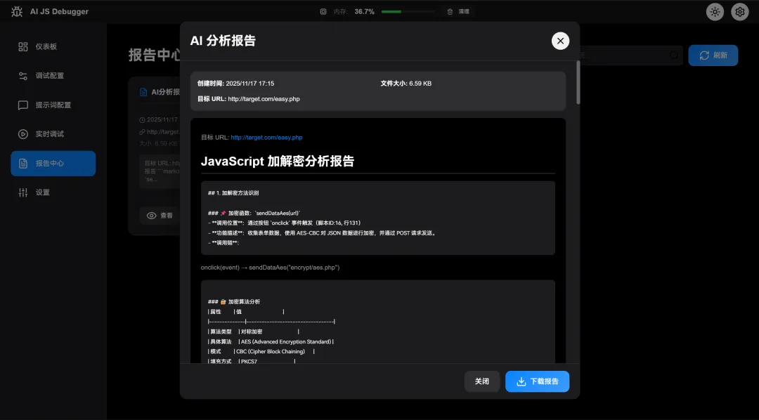Click the 关闭 button

tap(481, 381)
